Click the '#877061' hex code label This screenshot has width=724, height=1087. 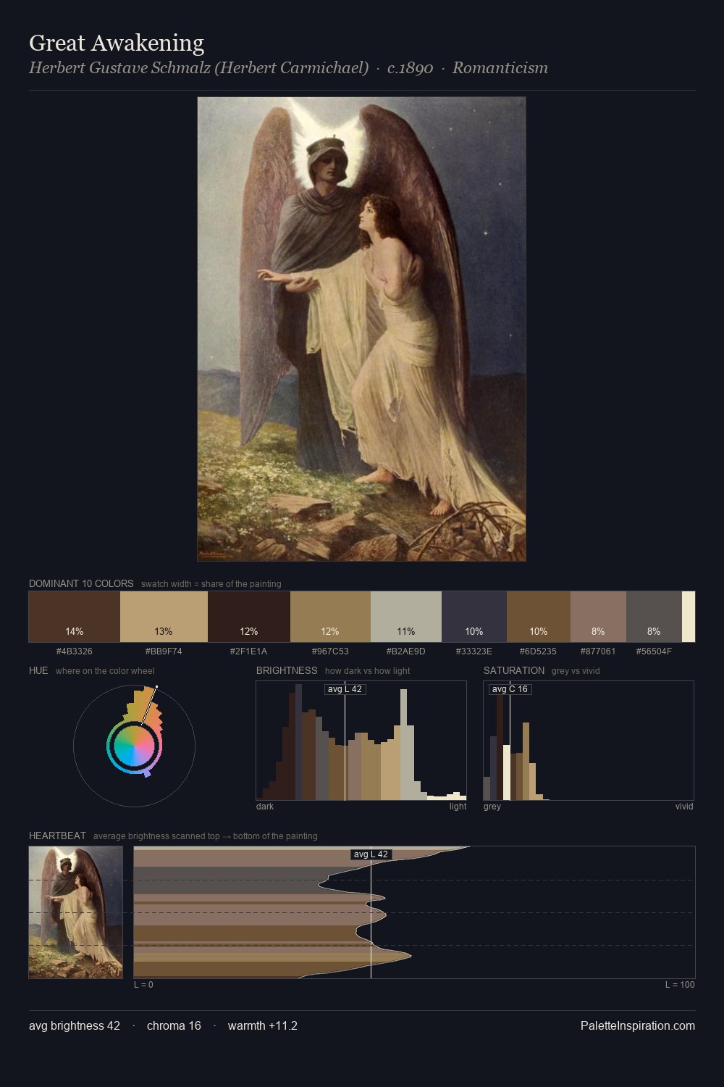tap(598, 651)
